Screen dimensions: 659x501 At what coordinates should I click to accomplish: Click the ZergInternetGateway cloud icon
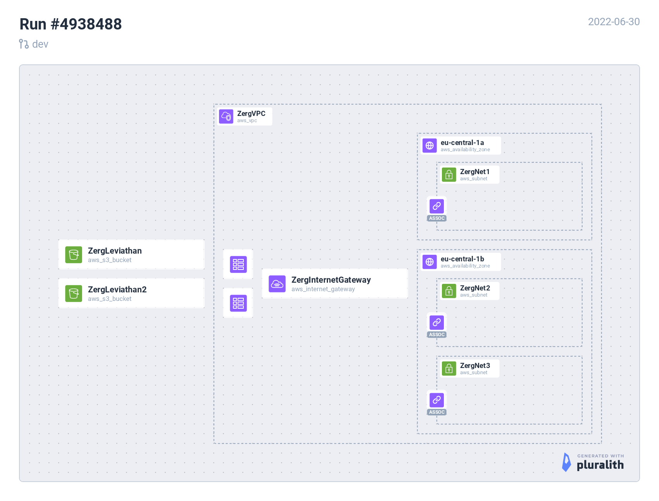tap(277, 284)
